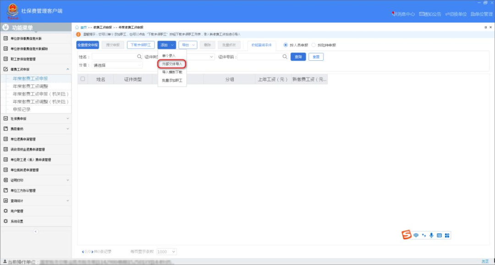This screenshot has width=495, height=265.
Task: Click the 首页 home icon in breadcrumb
Action: pos(77,27)
